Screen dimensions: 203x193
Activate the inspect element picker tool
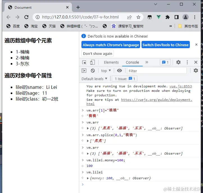(x=84, y=62)
